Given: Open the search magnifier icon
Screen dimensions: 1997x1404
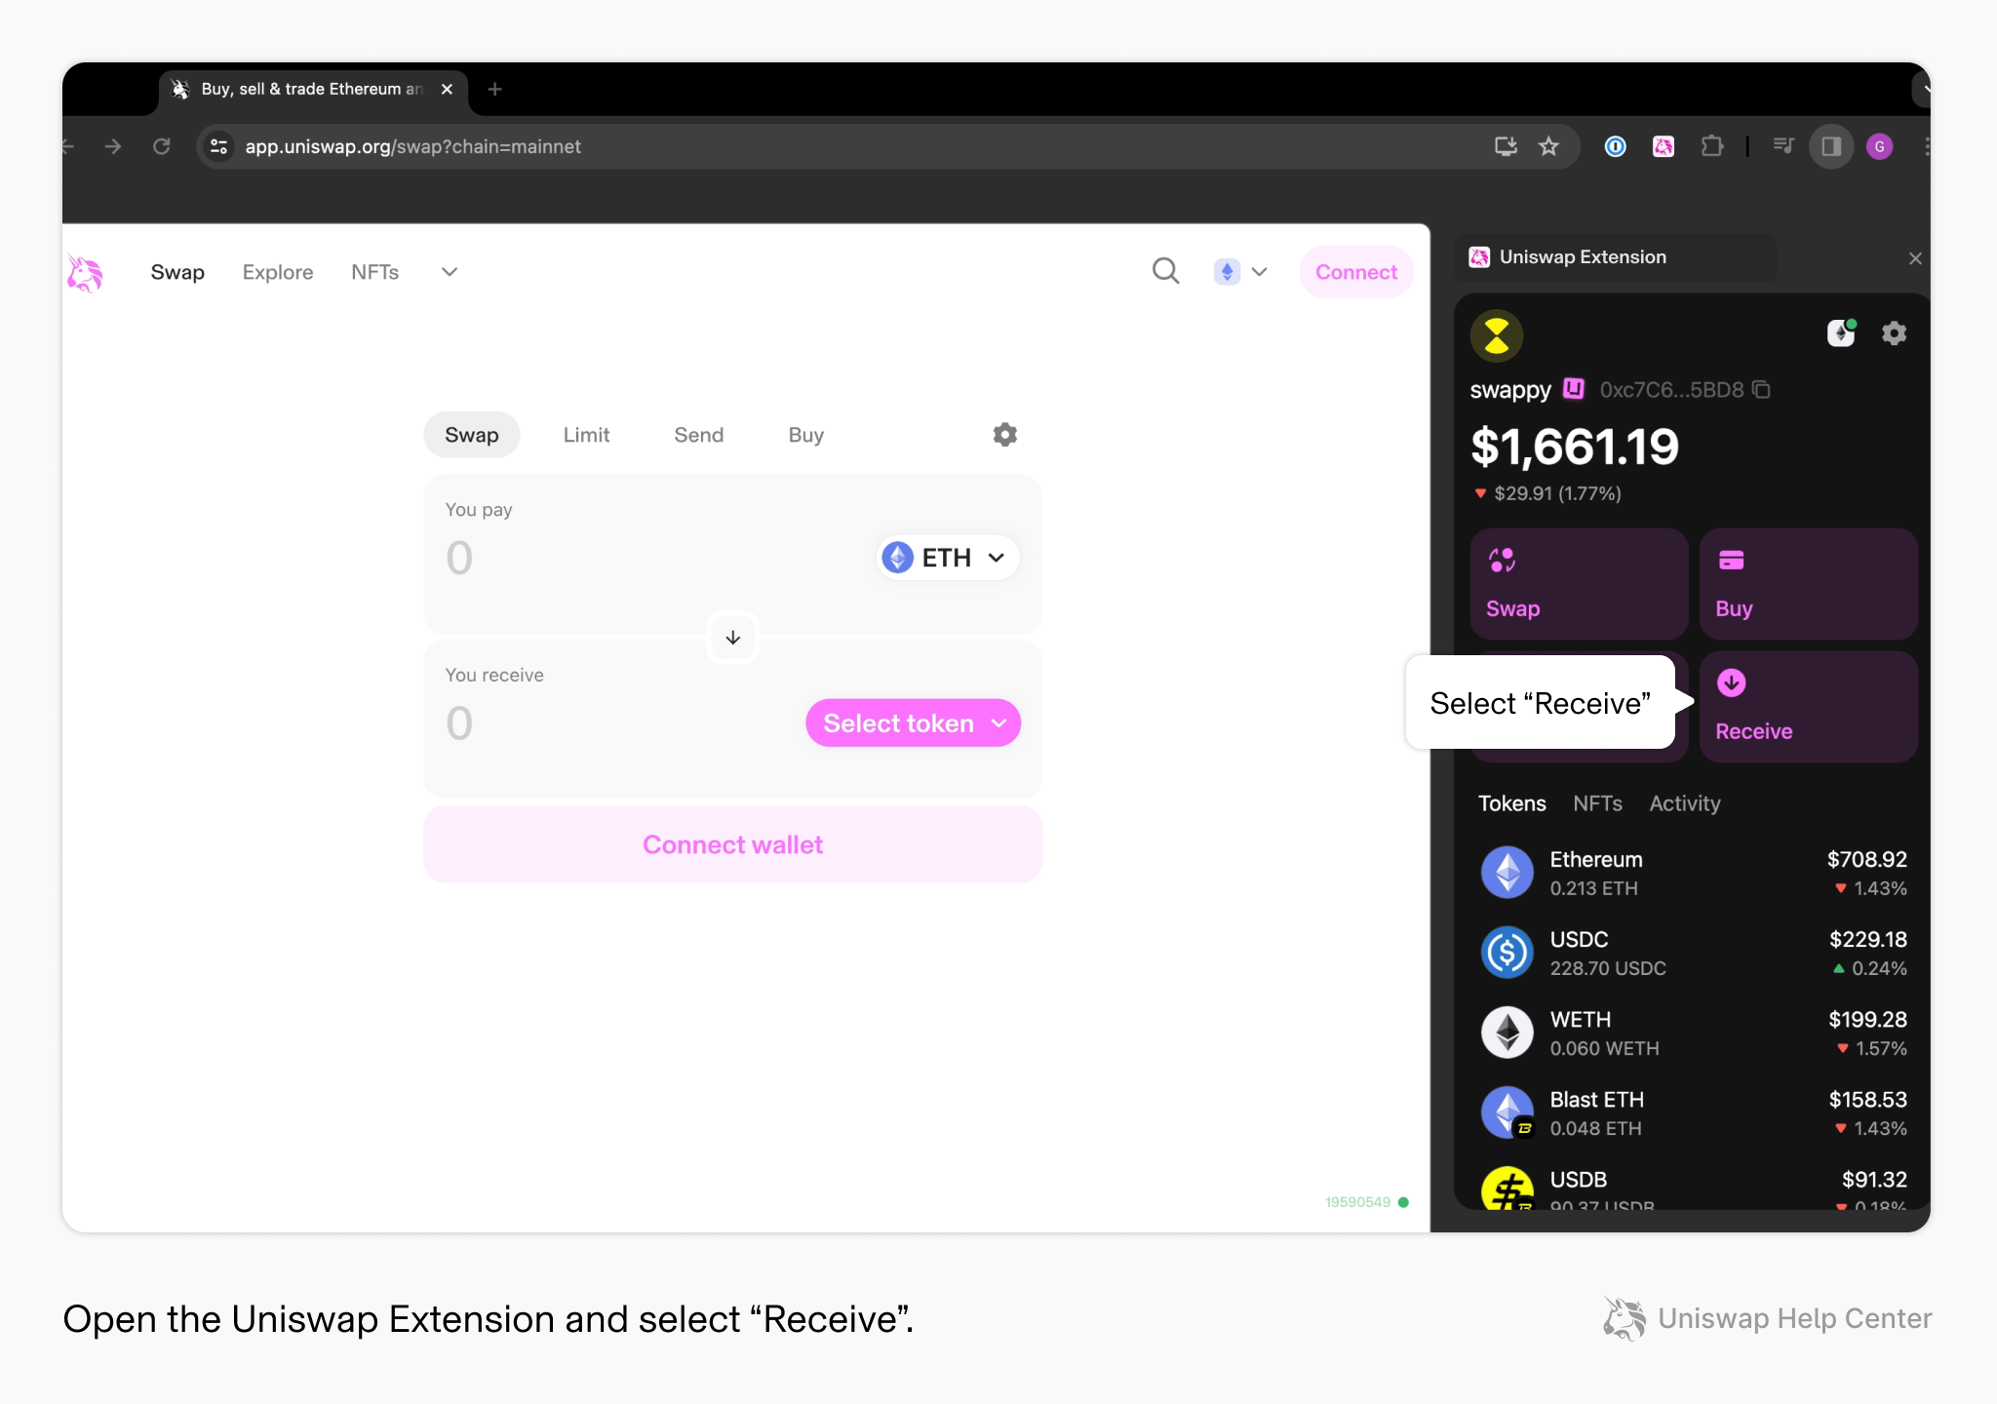Looking at the screenshot, I should pyautogui.click(x=1165, y=271).
